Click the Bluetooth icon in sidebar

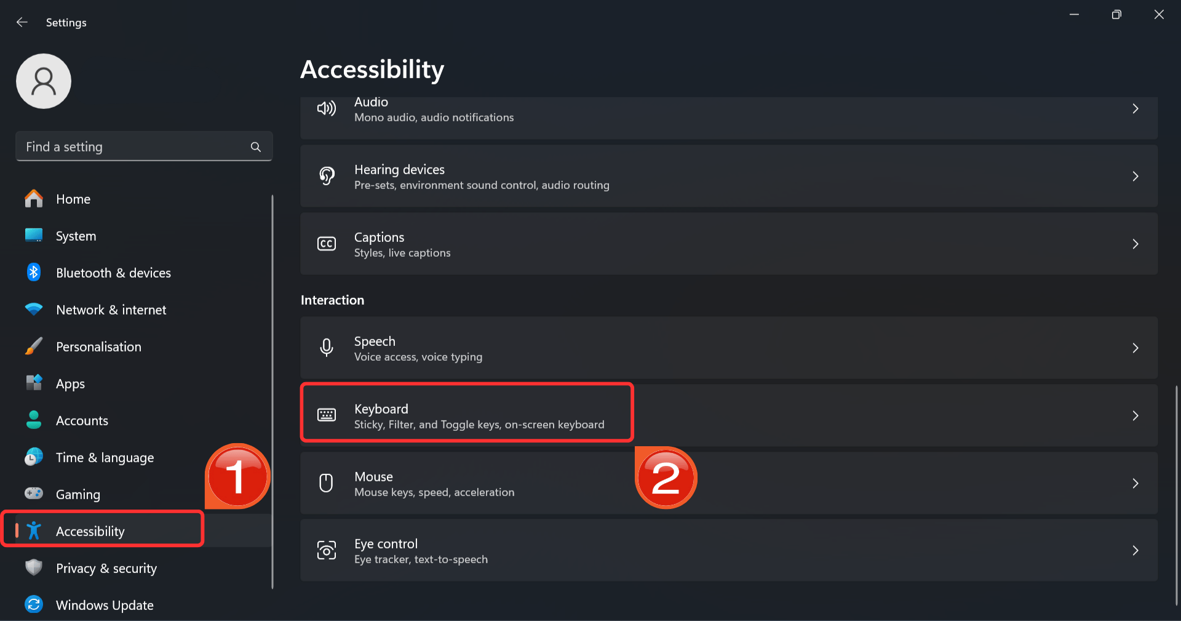34,272
